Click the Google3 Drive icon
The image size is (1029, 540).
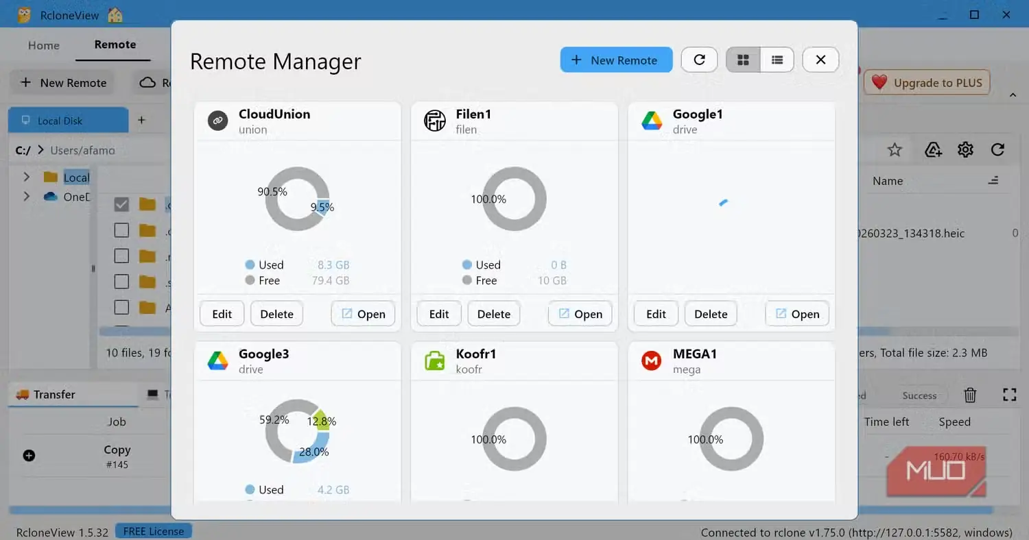coord(218,360)
